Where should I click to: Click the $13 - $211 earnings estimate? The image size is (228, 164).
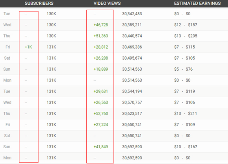(185, 113)
